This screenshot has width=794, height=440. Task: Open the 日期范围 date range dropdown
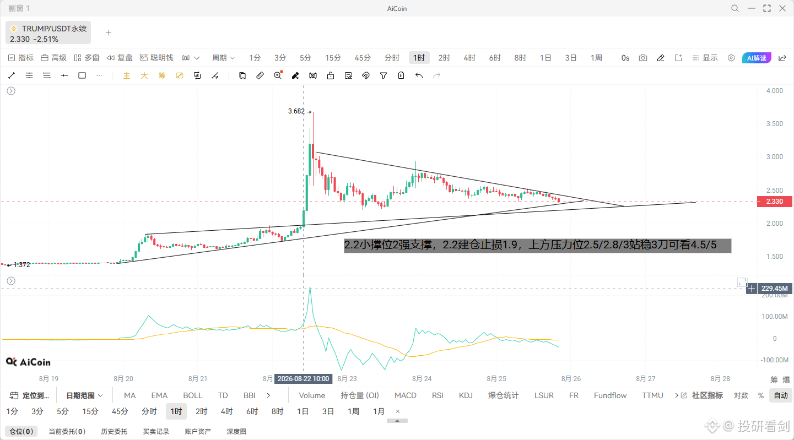coord(84,395)
